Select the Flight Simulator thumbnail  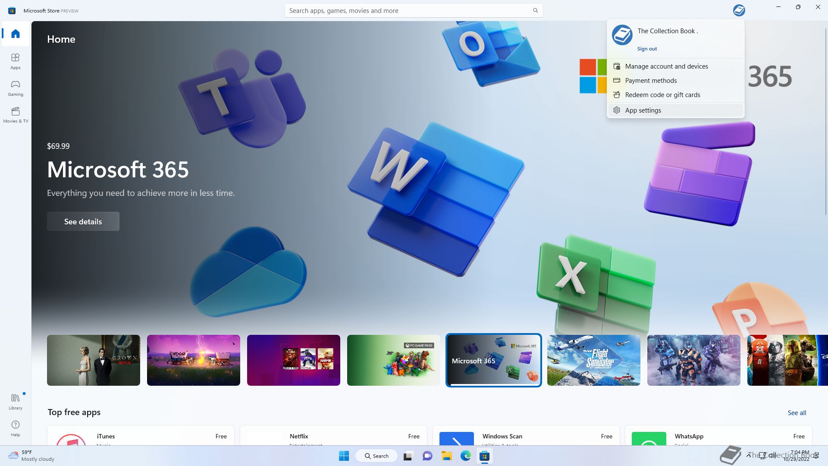(594, 360)
